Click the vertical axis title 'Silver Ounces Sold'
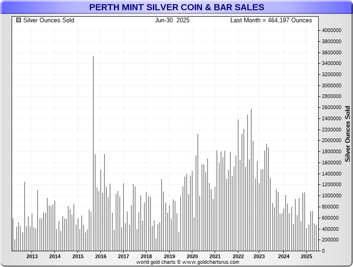353x267 pixels. [x=347, y=134]
